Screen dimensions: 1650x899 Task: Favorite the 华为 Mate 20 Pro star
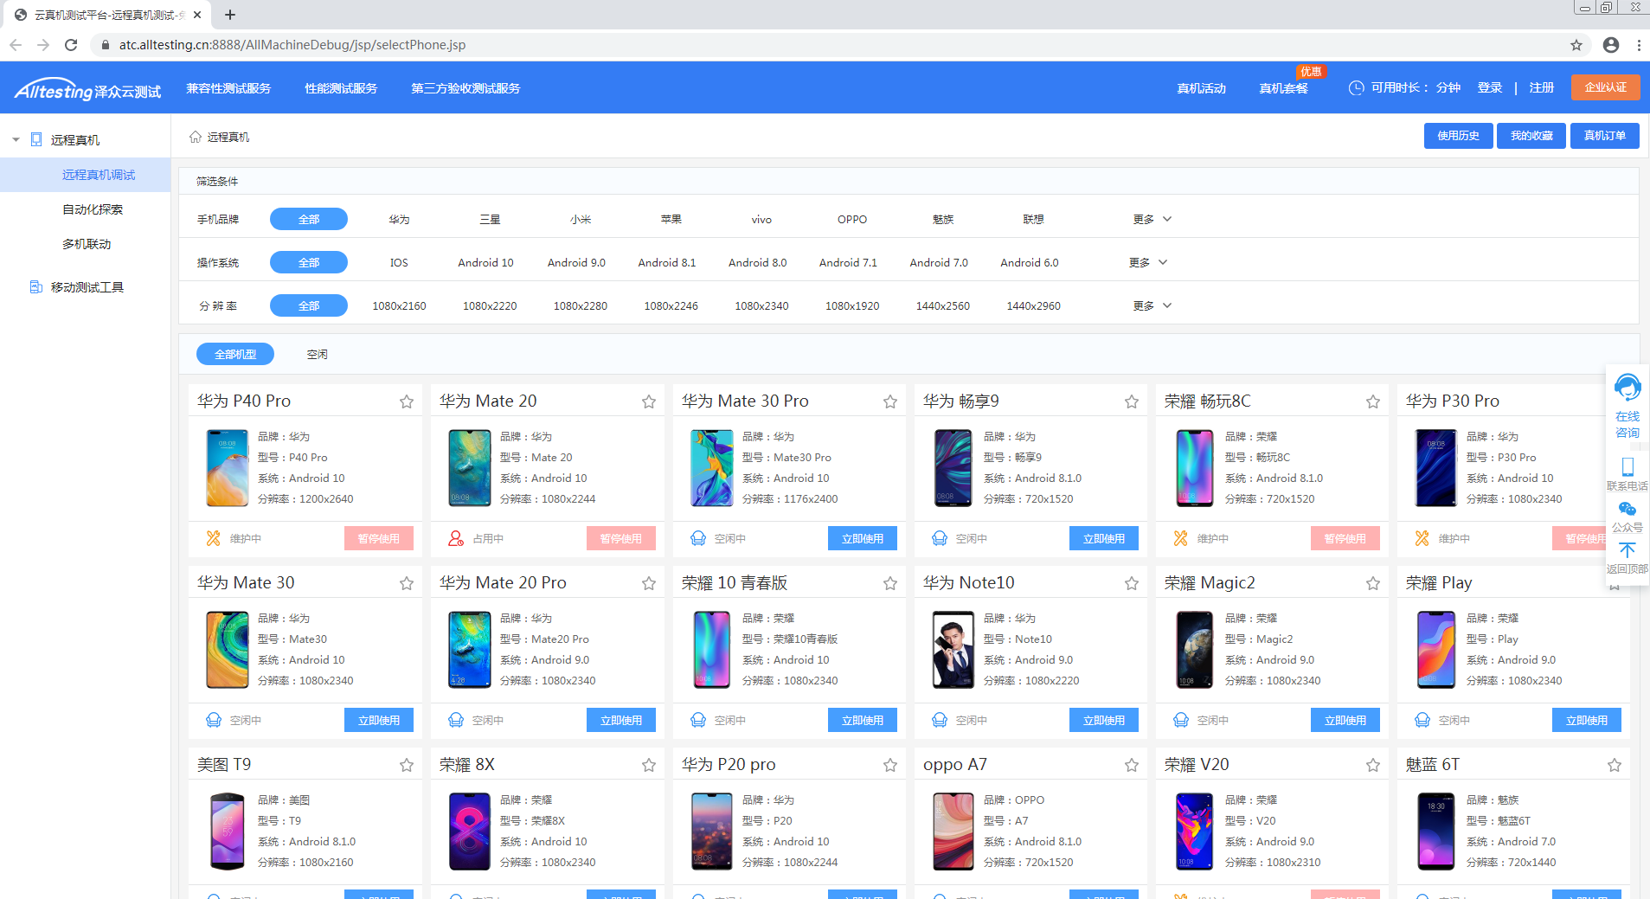[x=649, y=583]
